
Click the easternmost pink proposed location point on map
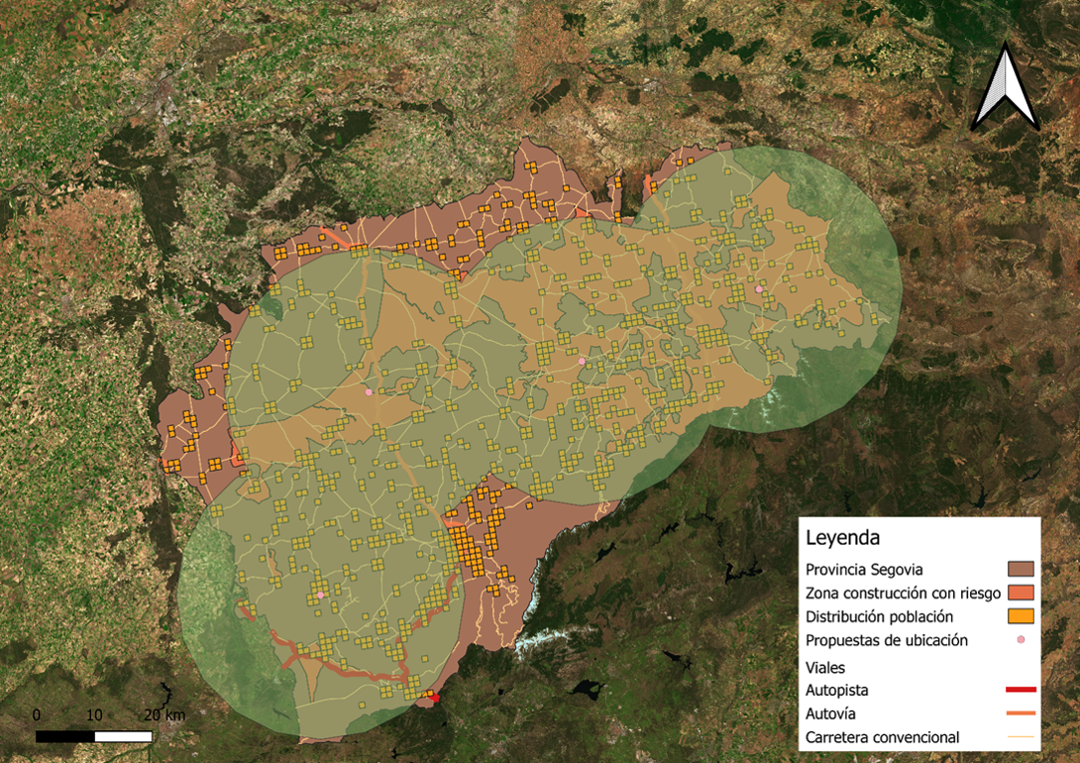coord(760,289)
